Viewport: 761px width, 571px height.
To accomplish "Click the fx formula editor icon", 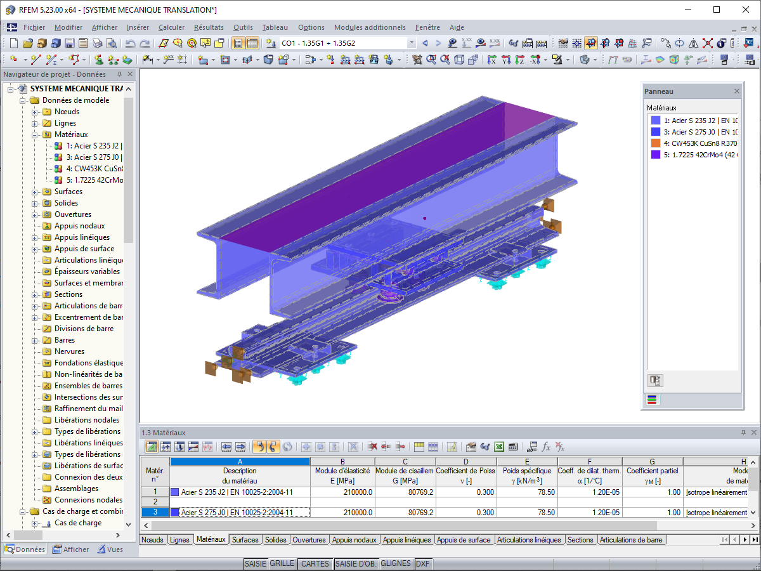I will [x=546, y=447].
